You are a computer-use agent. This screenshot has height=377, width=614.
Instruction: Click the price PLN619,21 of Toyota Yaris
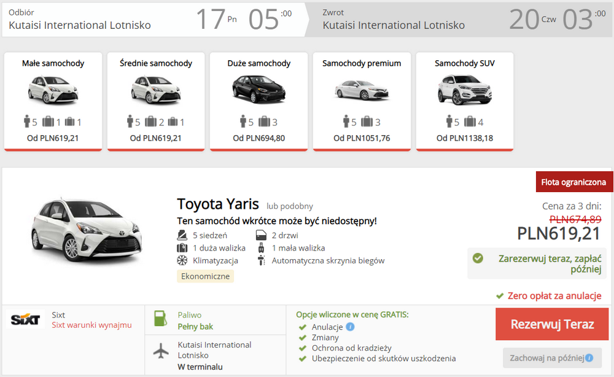[x=559, y=234]
